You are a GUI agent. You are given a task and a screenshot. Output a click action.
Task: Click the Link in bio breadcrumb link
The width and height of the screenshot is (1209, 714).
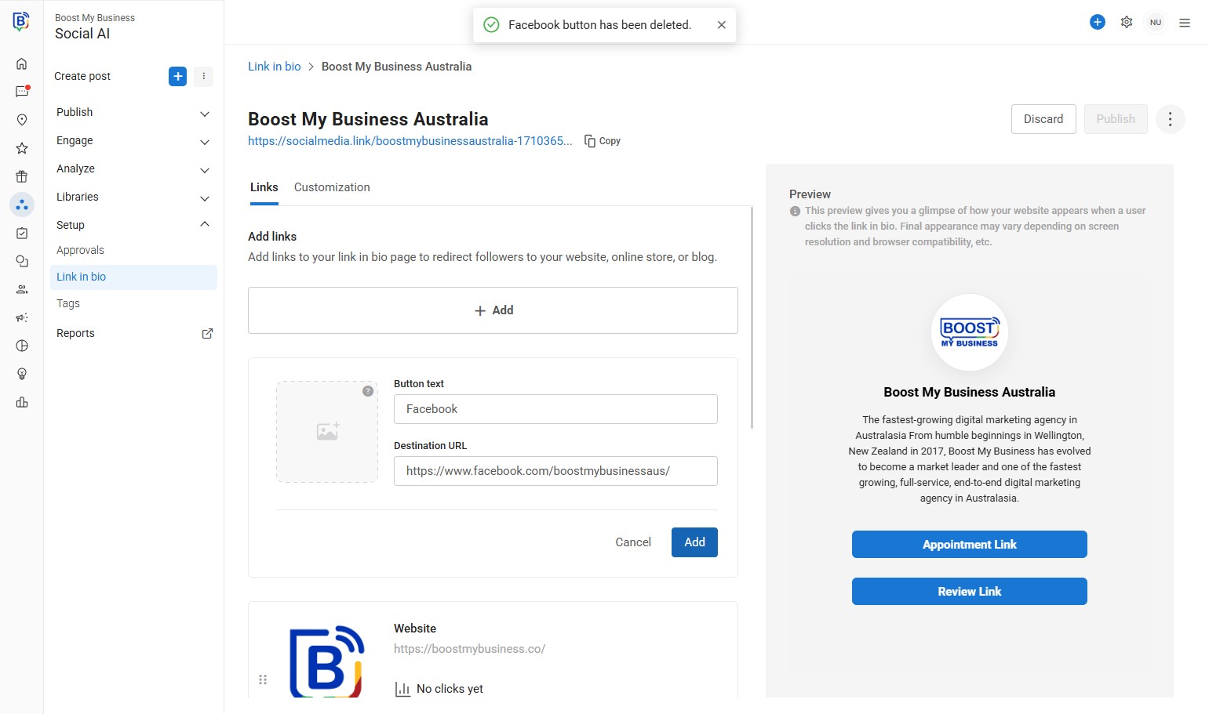(x=274, y=67)
